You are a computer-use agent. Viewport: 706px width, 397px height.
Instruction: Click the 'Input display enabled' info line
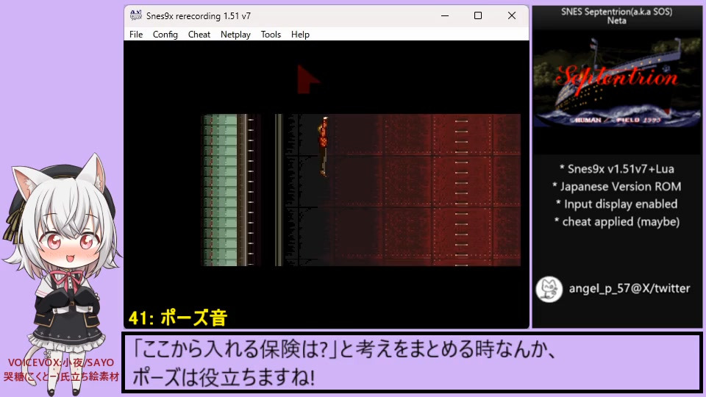tap(616, 204)
